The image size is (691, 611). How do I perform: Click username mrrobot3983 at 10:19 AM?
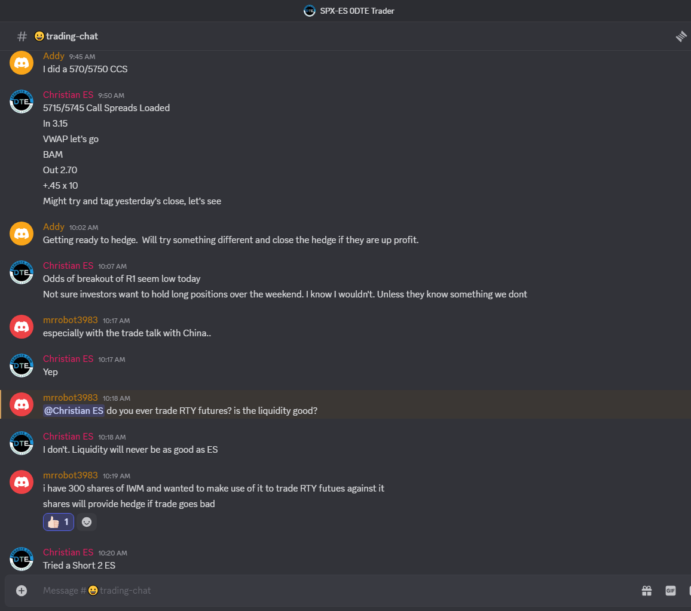(71, 475)
